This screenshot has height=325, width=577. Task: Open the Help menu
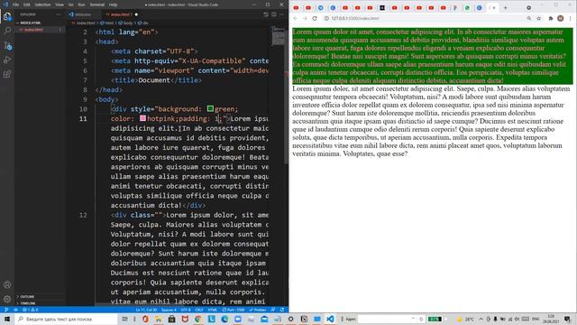pos(114,5)
